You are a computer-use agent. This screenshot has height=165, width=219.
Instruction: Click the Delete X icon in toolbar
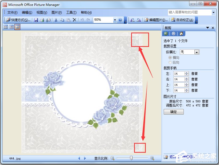coord(75,20)
